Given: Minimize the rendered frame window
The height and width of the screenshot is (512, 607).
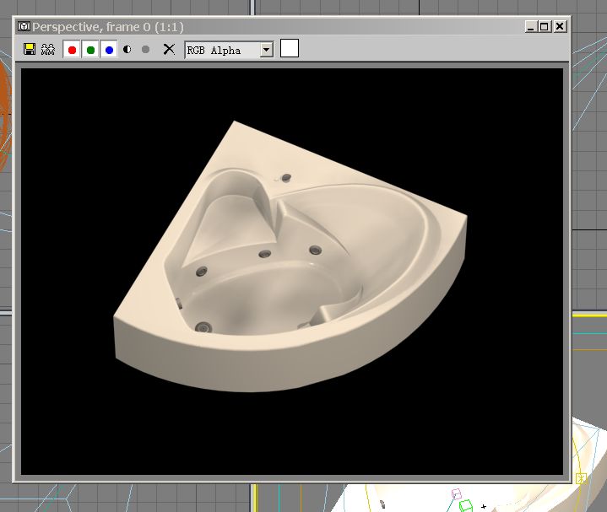Looking at the screenshot, I should coord(529,27).
